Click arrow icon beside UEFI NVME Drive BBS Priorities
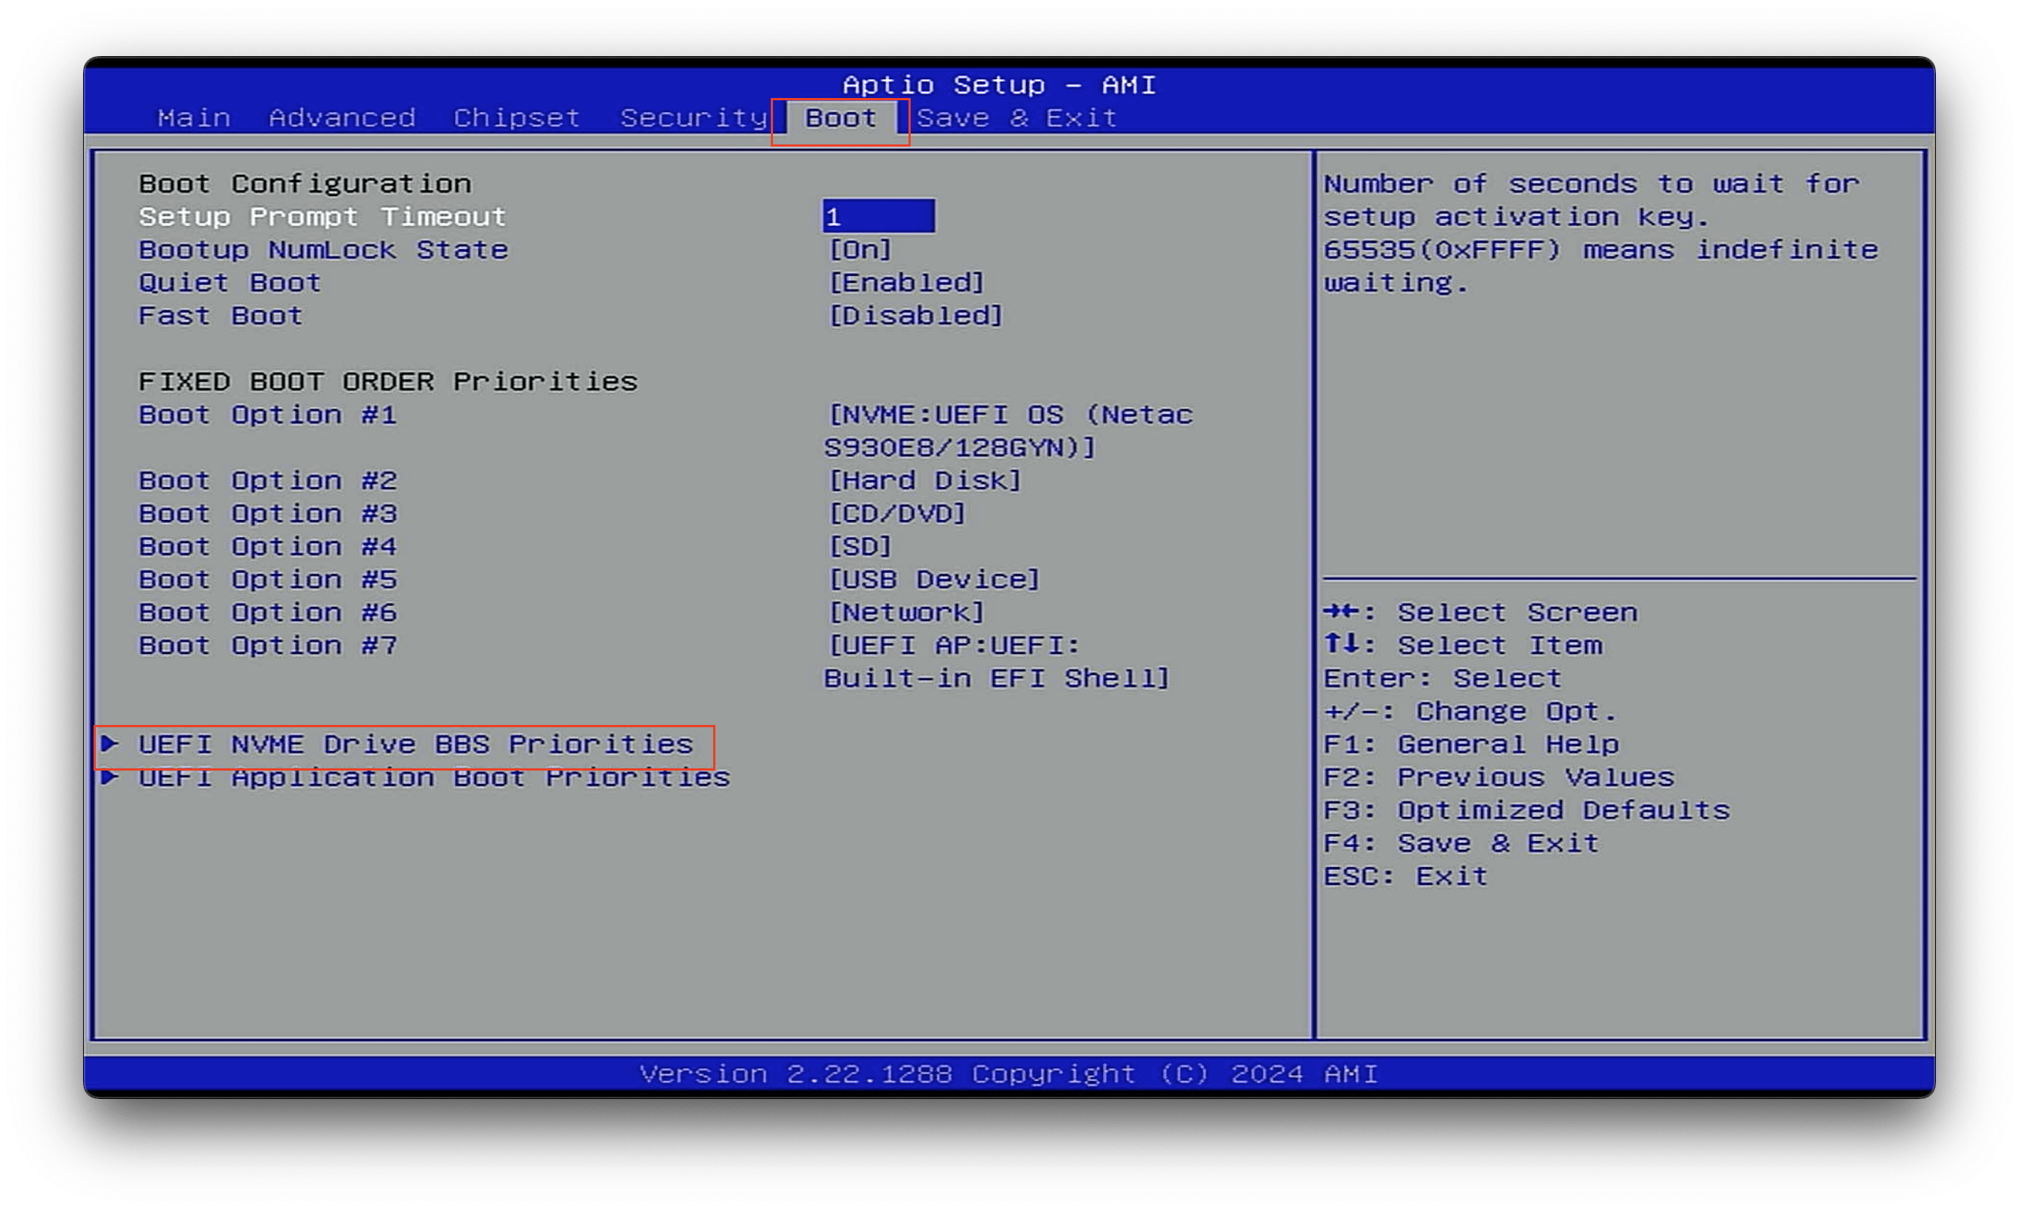Image resolution: width=2019 pixels, height=1209 pixels. pos(110,743)
